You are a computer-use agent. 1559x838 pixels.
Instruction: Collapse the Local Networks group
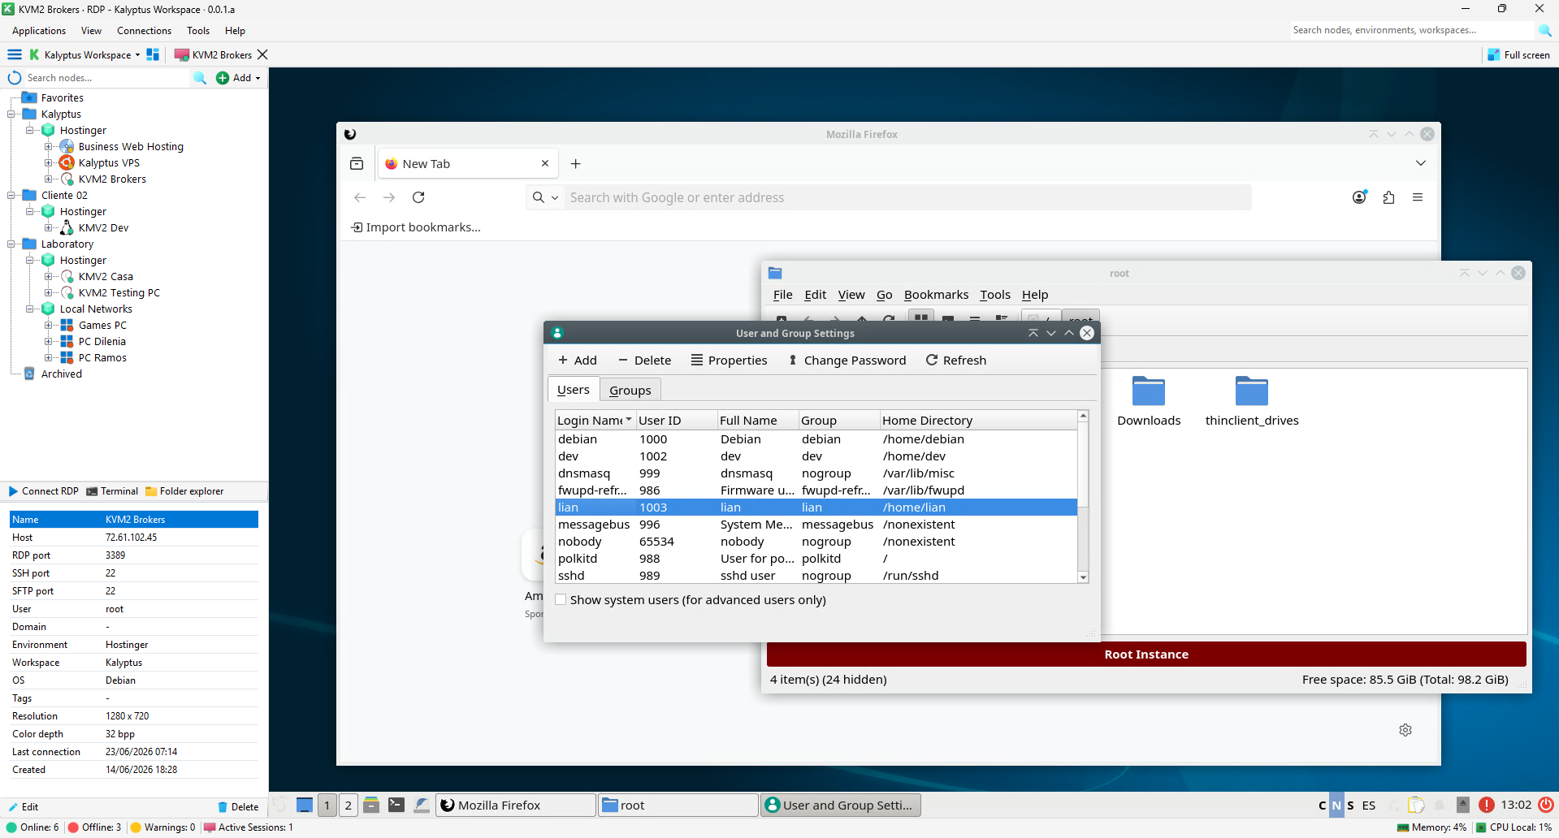pos(30,309)
